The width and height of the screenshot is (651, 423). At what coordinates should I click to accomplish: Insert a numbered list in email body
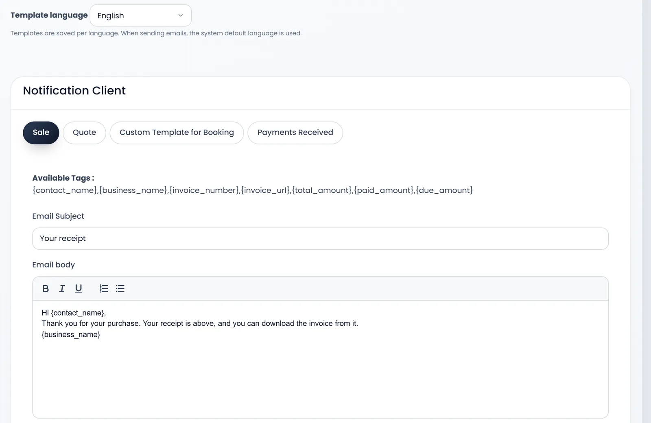point(104,288)
